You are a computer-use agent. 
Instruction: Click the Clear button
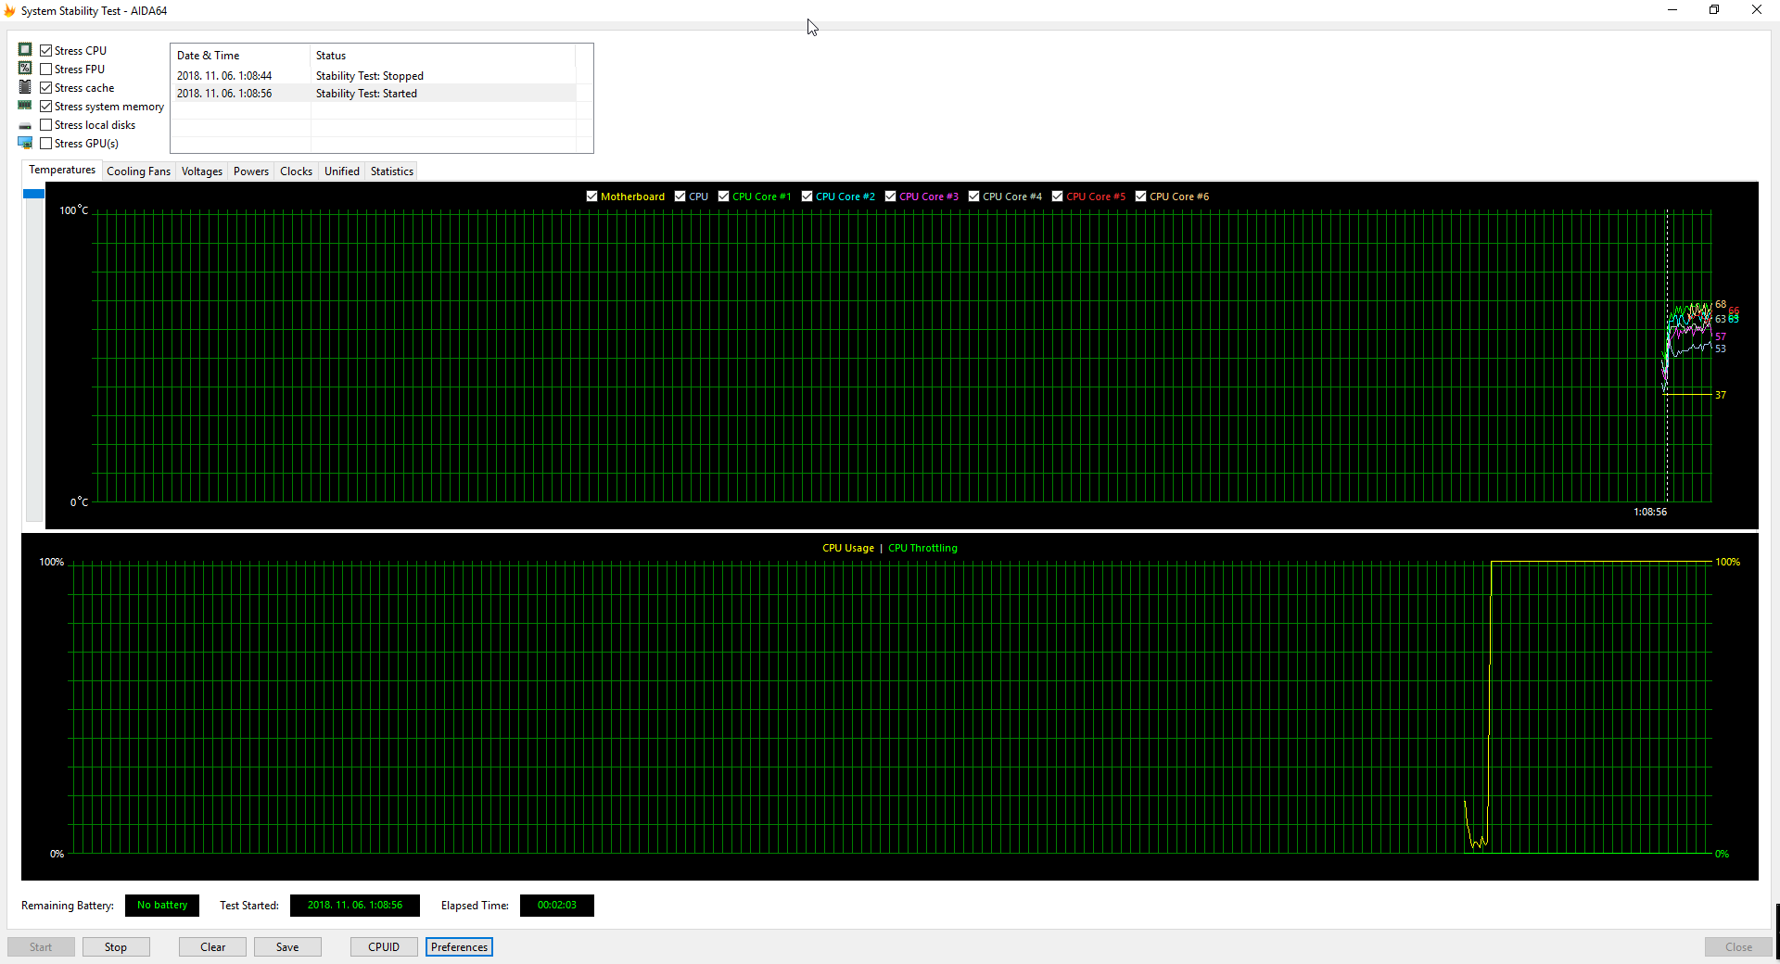(213, 947)
